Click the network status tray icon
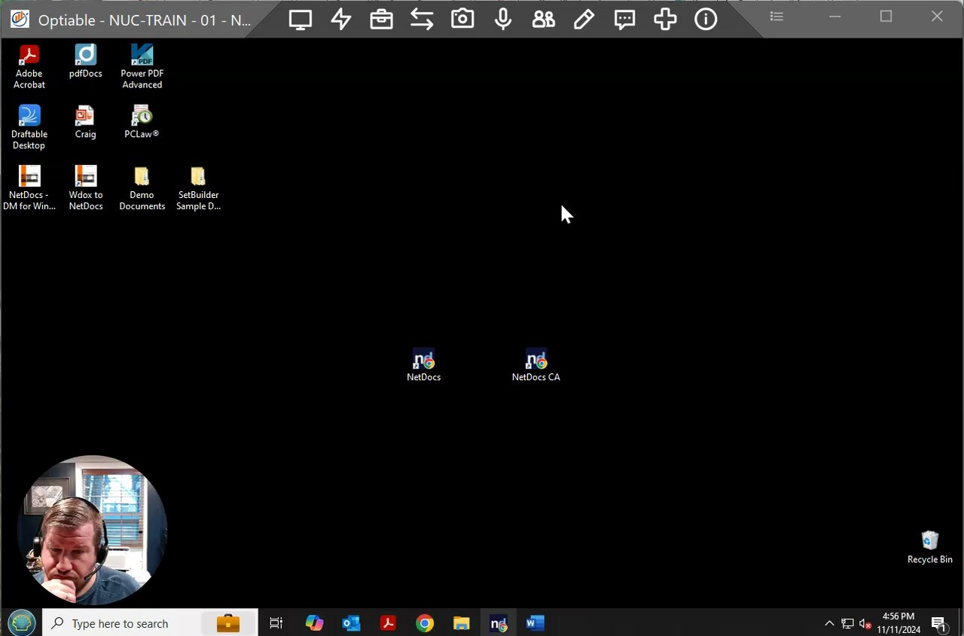This screenshot has width=964, height=636. [x=847, y=623]
